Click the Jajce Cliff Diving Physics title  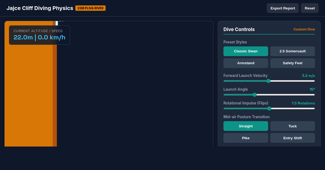coord(40,8)
